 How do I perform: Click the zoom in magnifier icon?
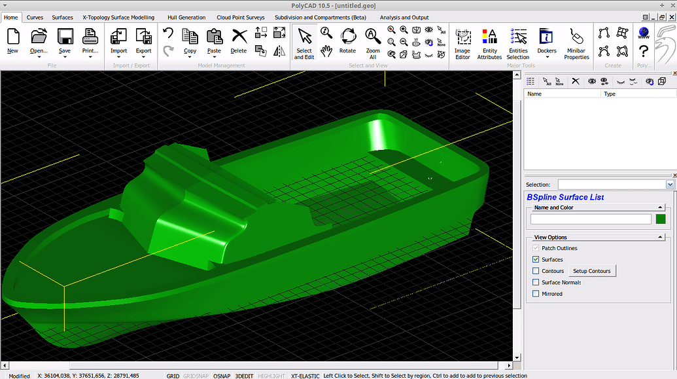404,30
